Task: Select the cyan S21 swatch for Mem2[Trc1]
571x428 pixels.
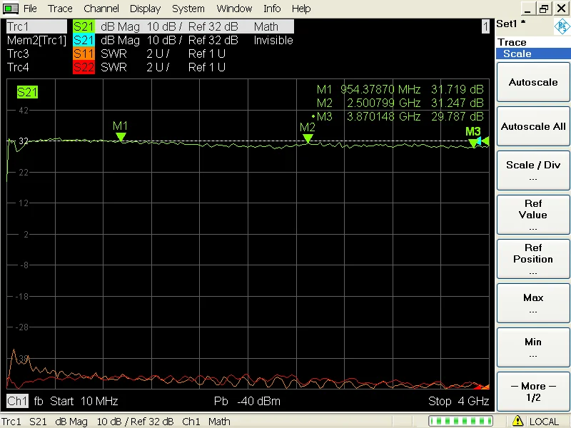Action: (84, 41)
